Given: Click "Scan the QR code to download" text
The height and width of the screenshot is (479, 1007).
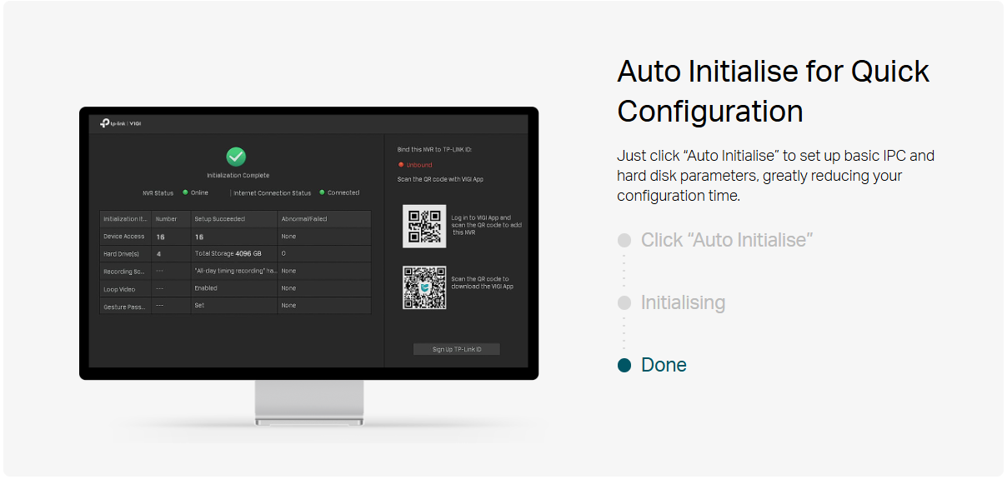Looking at the screenshot, I should pos(482,283).
